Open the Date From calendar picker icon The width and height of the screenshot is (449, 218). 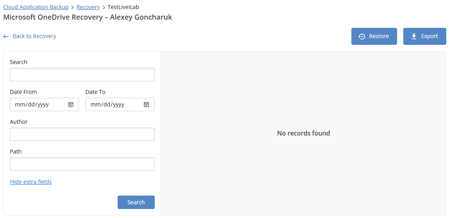(x=71, y=104)
